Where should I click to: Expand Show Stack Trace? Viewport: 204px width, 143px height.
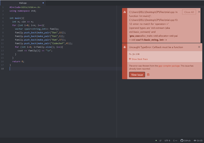pos(138,59)
